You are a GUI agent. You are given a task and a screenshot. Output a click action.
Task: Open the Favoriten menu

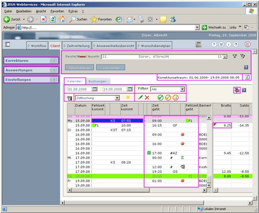click(x=57, y=11)
